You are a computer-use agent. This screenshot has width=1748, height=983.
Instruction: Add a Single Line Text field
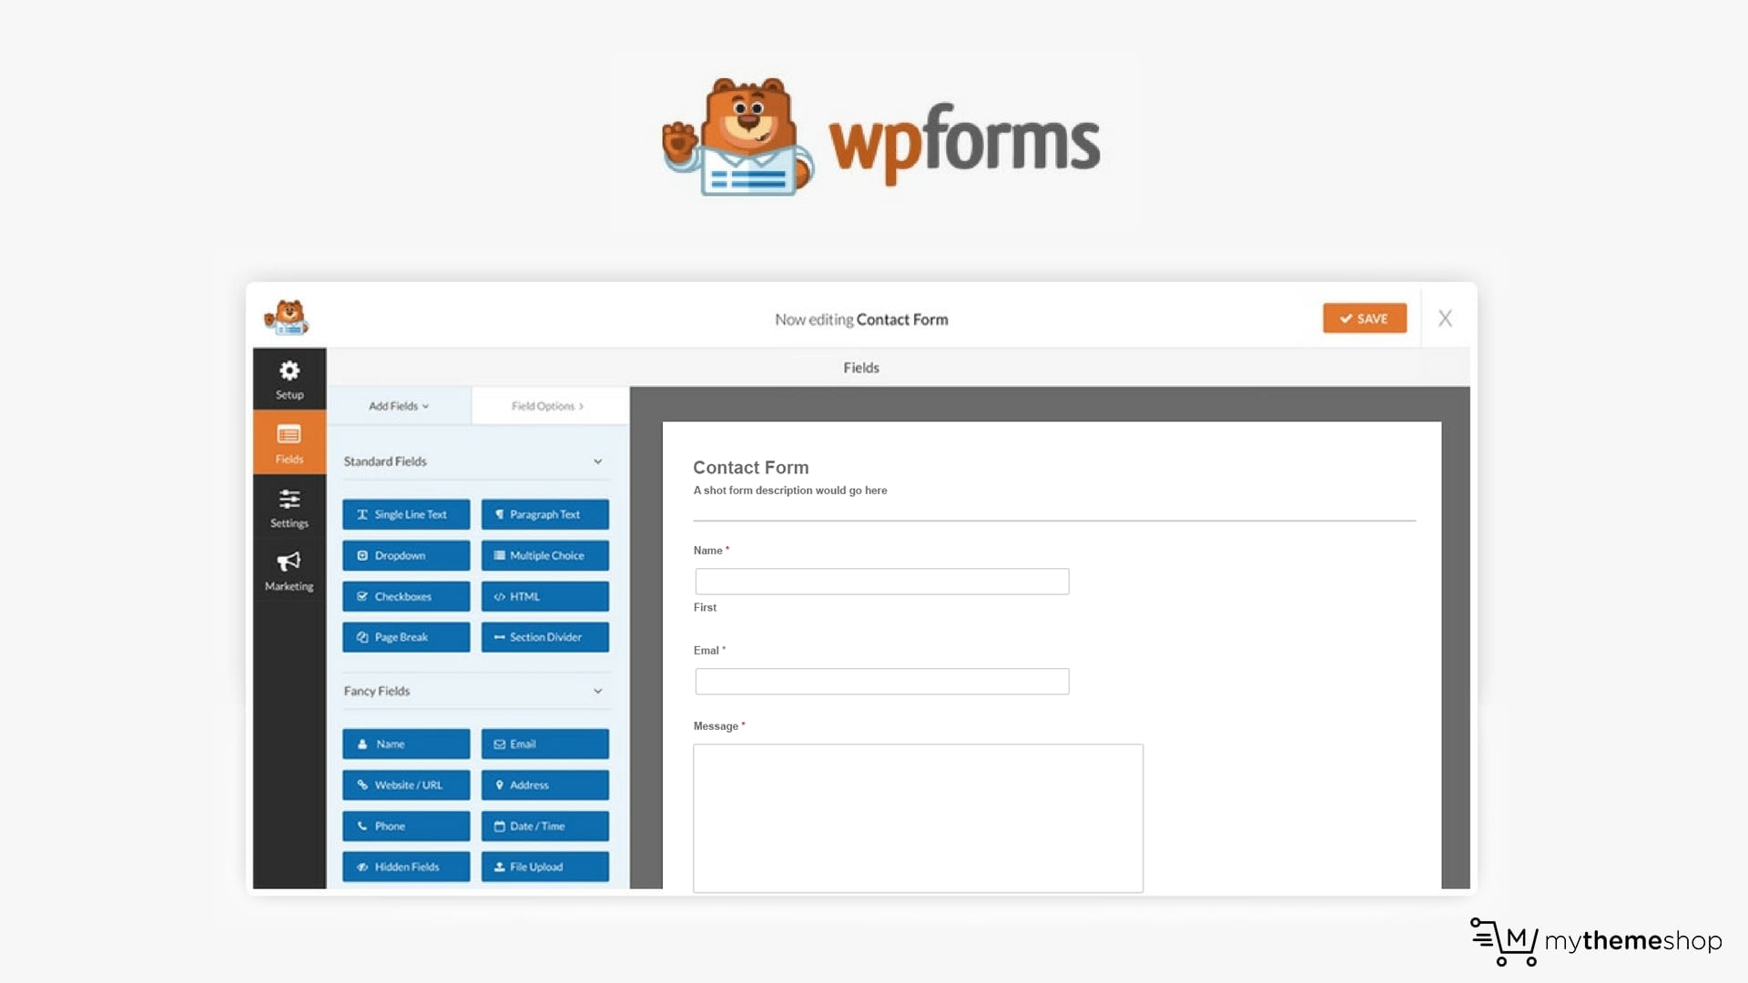coord(406,514)
